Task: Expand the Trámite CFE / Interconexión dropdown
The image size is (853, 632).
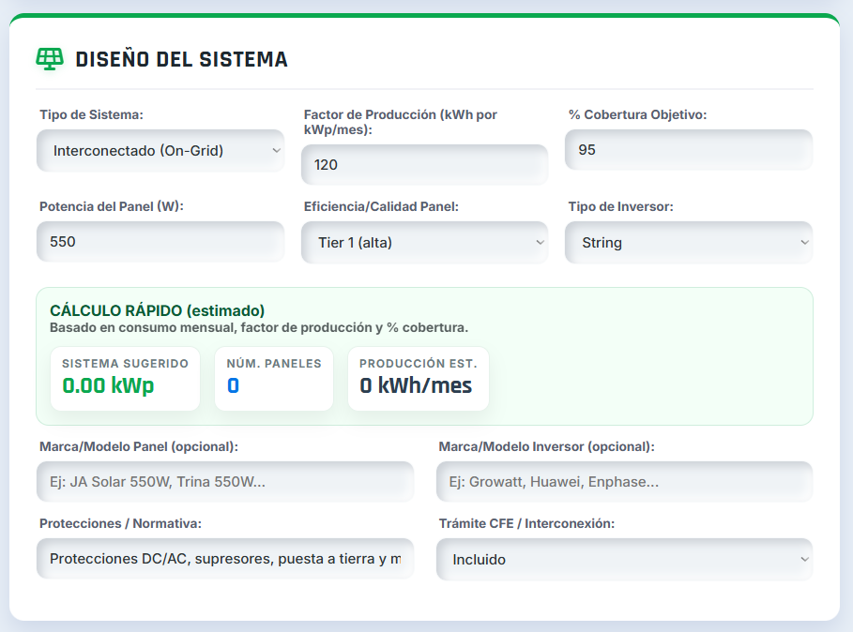Action: [x=624, y=559]
